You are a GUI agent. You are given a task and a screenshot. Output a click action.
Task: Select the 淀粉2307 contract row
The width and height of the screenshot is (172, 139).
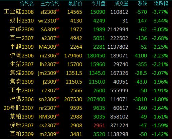[x=86, y=125]
